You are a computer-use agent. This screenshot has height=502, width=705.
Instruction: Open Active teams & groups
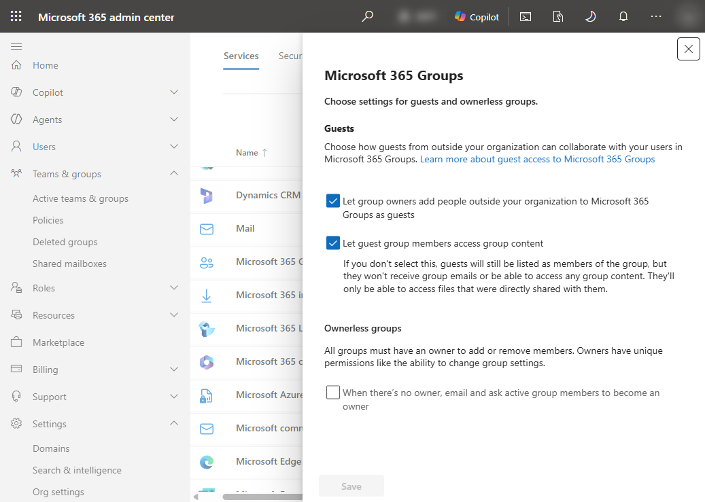coord(80,198)
